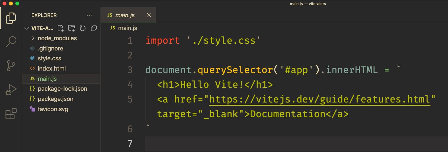Screen dimensions: 448x152
Task: Refresh the Explorer file tree
Action: pos(82,28)
